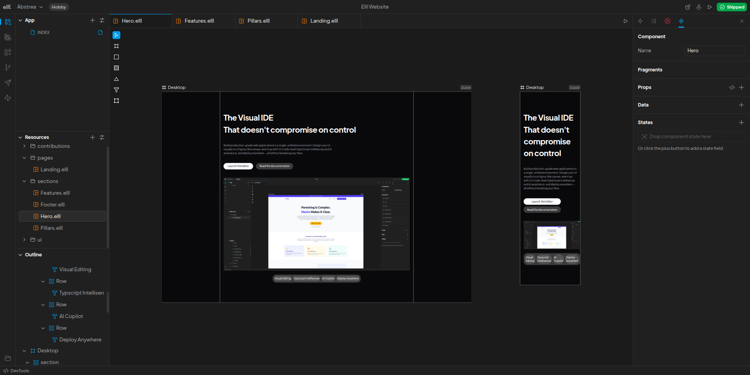Expand the contributions folder
750x375 pixels.
click(x=24, y=146)
